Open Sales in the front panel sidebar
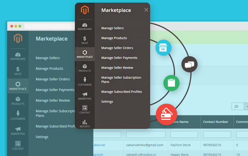 pos(85,40)
